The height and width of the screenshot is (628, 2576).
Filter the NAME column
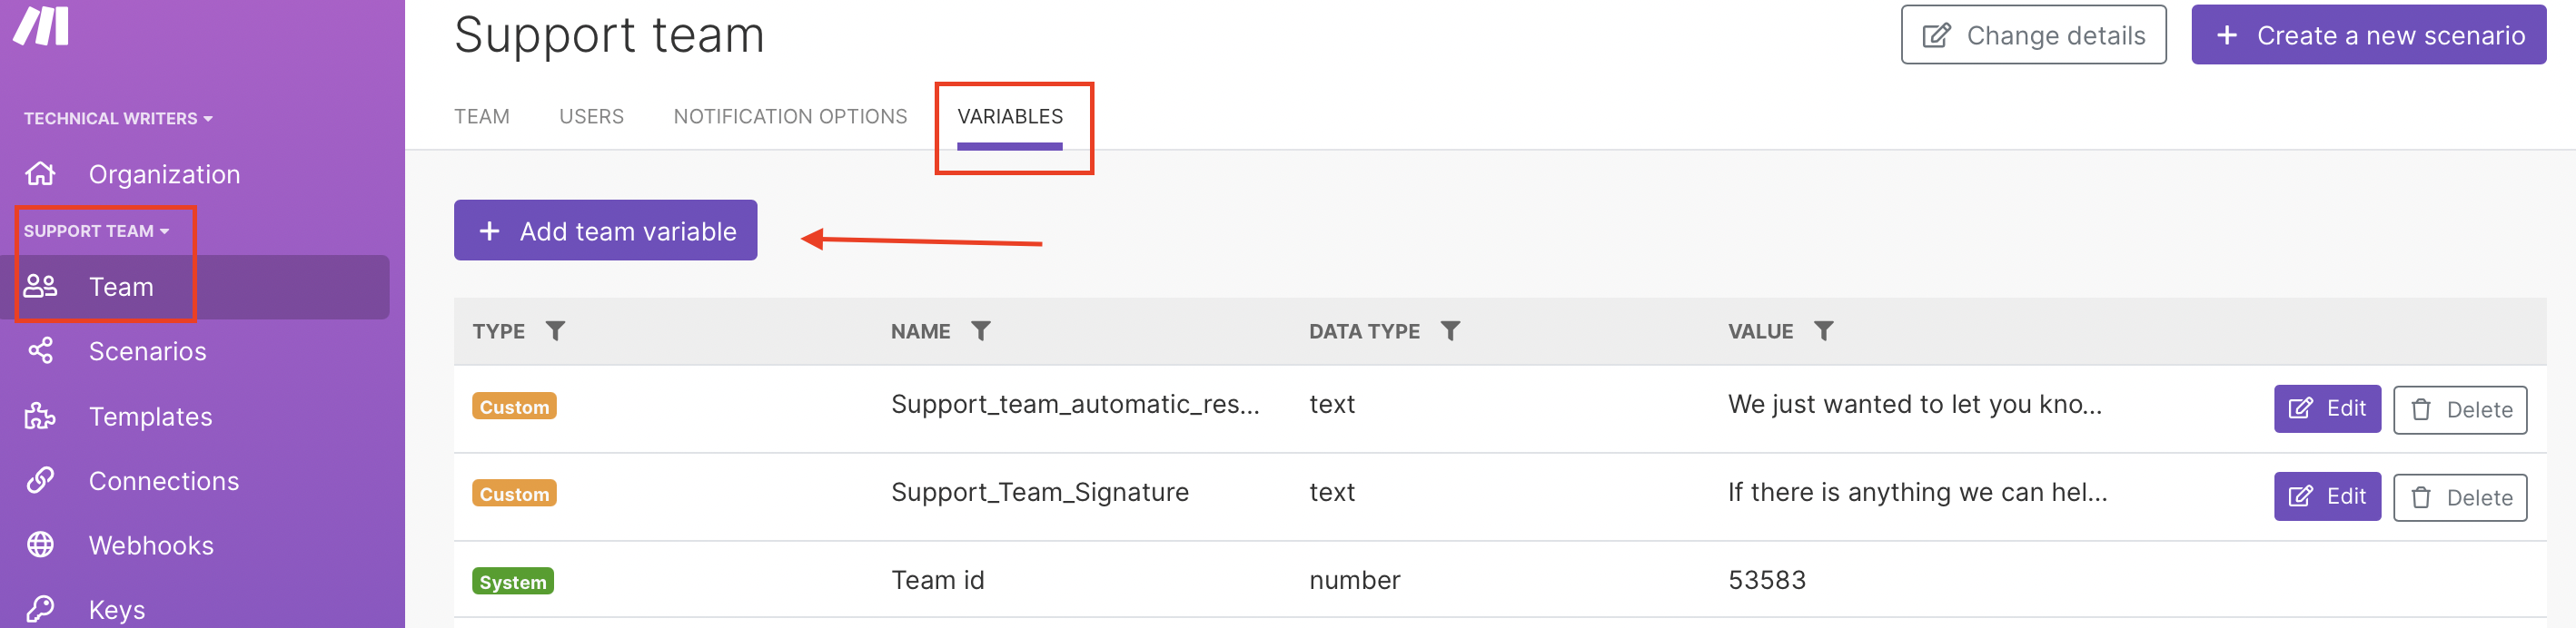981,330
